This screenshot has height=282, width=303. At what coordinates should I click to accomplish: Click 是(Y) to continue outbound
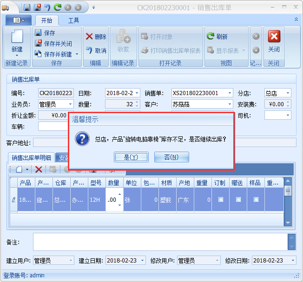[131, 157]
